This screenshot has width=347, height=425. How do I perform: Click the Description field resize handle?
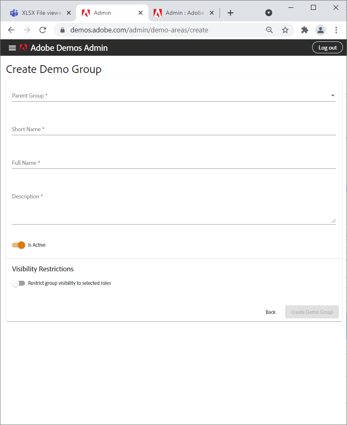[333, 220]
